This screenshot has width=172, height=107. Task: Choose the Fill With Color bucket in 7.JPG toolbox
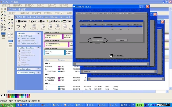5,12
